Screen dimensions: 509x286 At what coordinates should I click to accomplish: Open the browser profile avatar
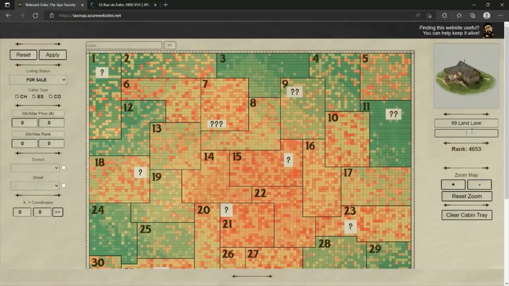click(487, 15)
